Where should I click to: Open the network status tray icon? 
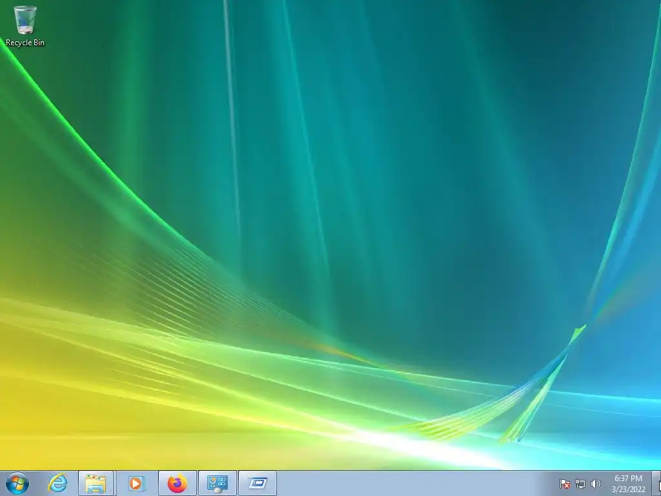click(x=580, y=484)
